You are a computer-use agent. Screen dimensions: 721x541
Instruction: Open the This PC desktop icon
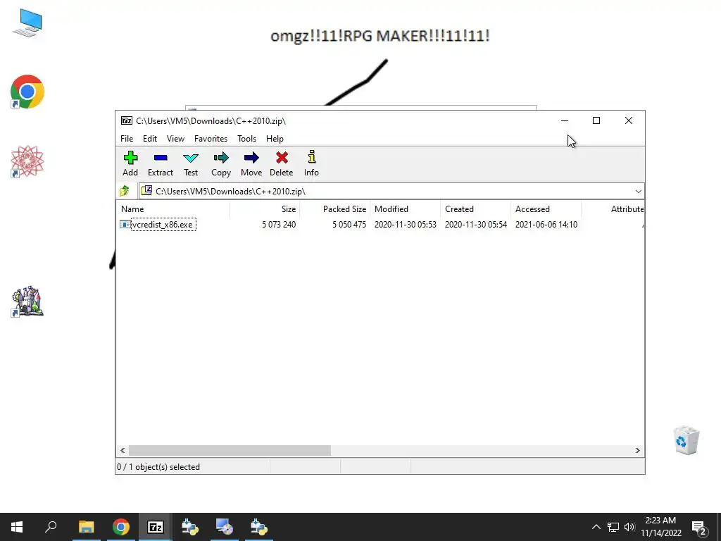(x=27, y=23)
